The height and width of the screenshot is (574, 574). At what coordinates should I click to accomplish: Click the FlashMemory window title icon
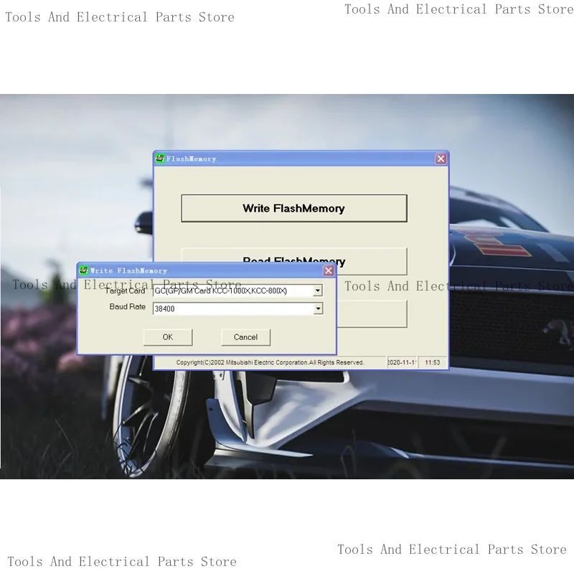[159, 159]
